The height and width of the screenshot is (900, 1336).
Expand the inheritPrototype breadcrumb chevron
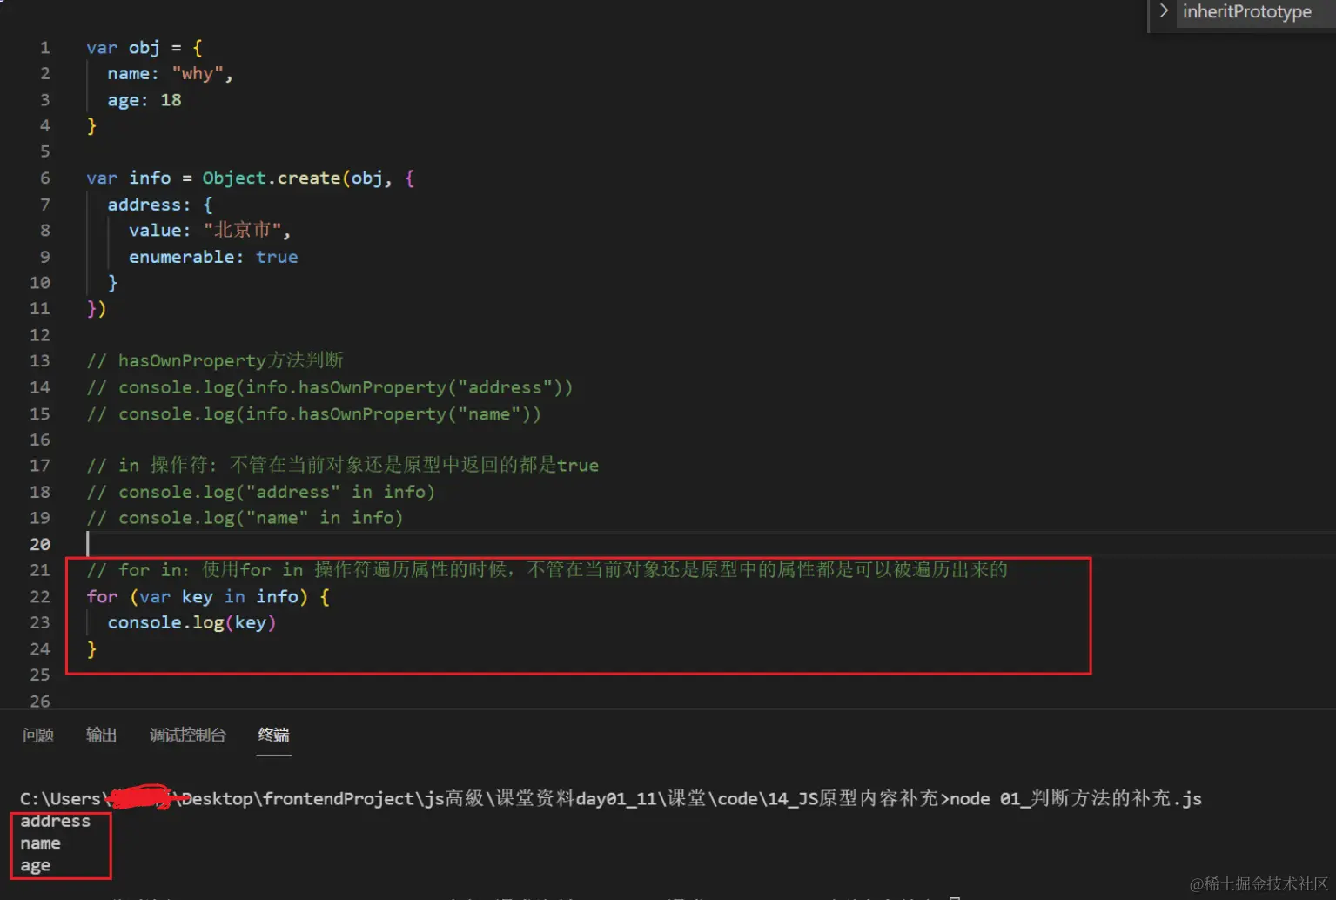click(1164, 11)
